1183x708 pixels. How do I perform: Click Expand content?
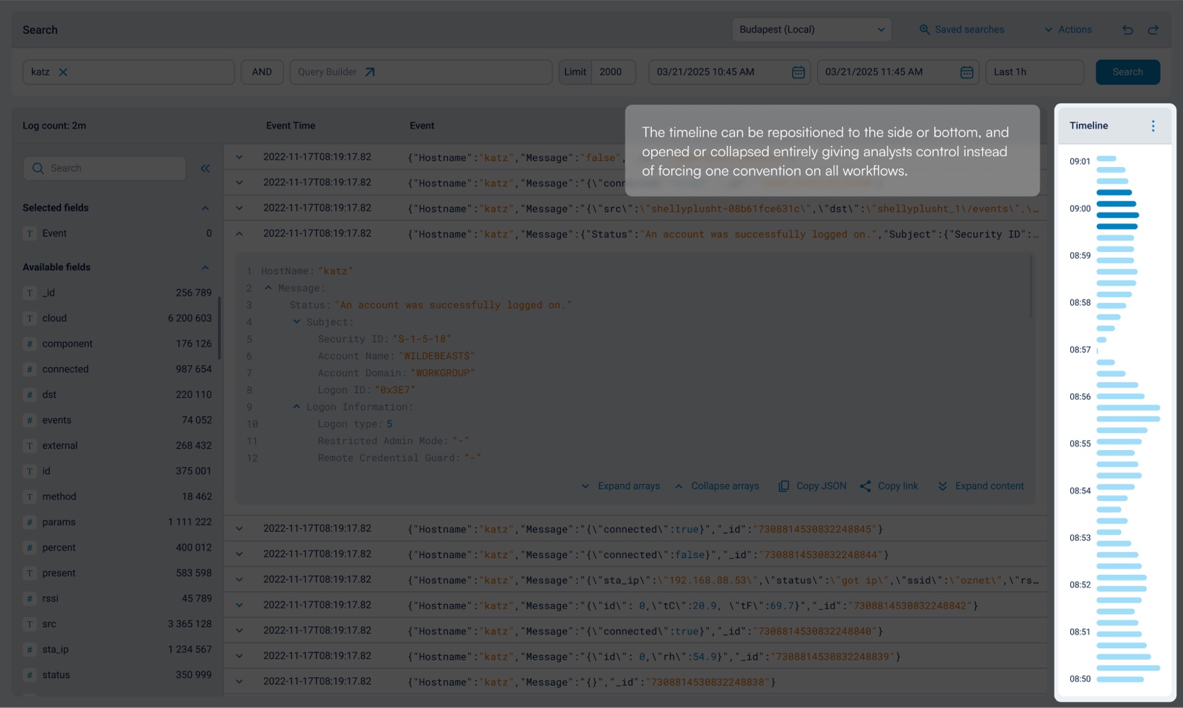pos(981,487)
